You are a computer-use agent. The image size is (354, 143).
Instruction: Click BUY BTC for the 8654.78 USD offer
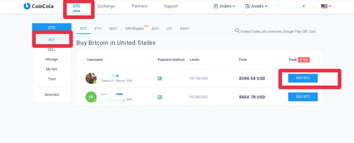pos(303,97)
